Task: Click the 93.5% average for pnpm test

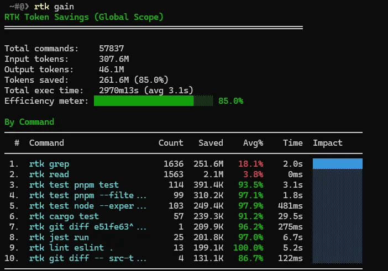Action: coord(251,185)
